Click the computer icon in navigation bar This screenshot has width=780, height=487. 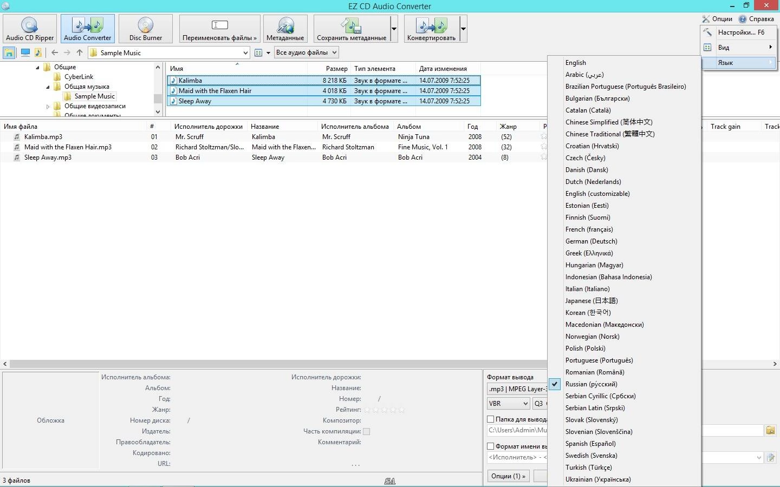click(25, 52)
